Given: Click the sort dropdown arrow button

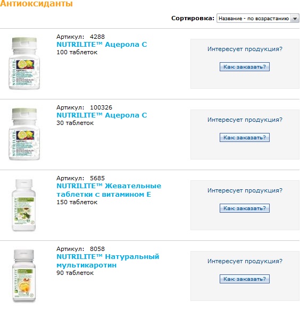Looking at the screenshot, I should pyautogui.click(x=295, y=19).
